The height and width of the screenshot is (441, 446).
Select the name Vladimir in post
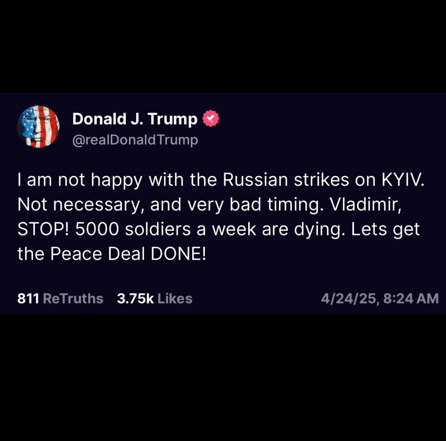(366, 204)
